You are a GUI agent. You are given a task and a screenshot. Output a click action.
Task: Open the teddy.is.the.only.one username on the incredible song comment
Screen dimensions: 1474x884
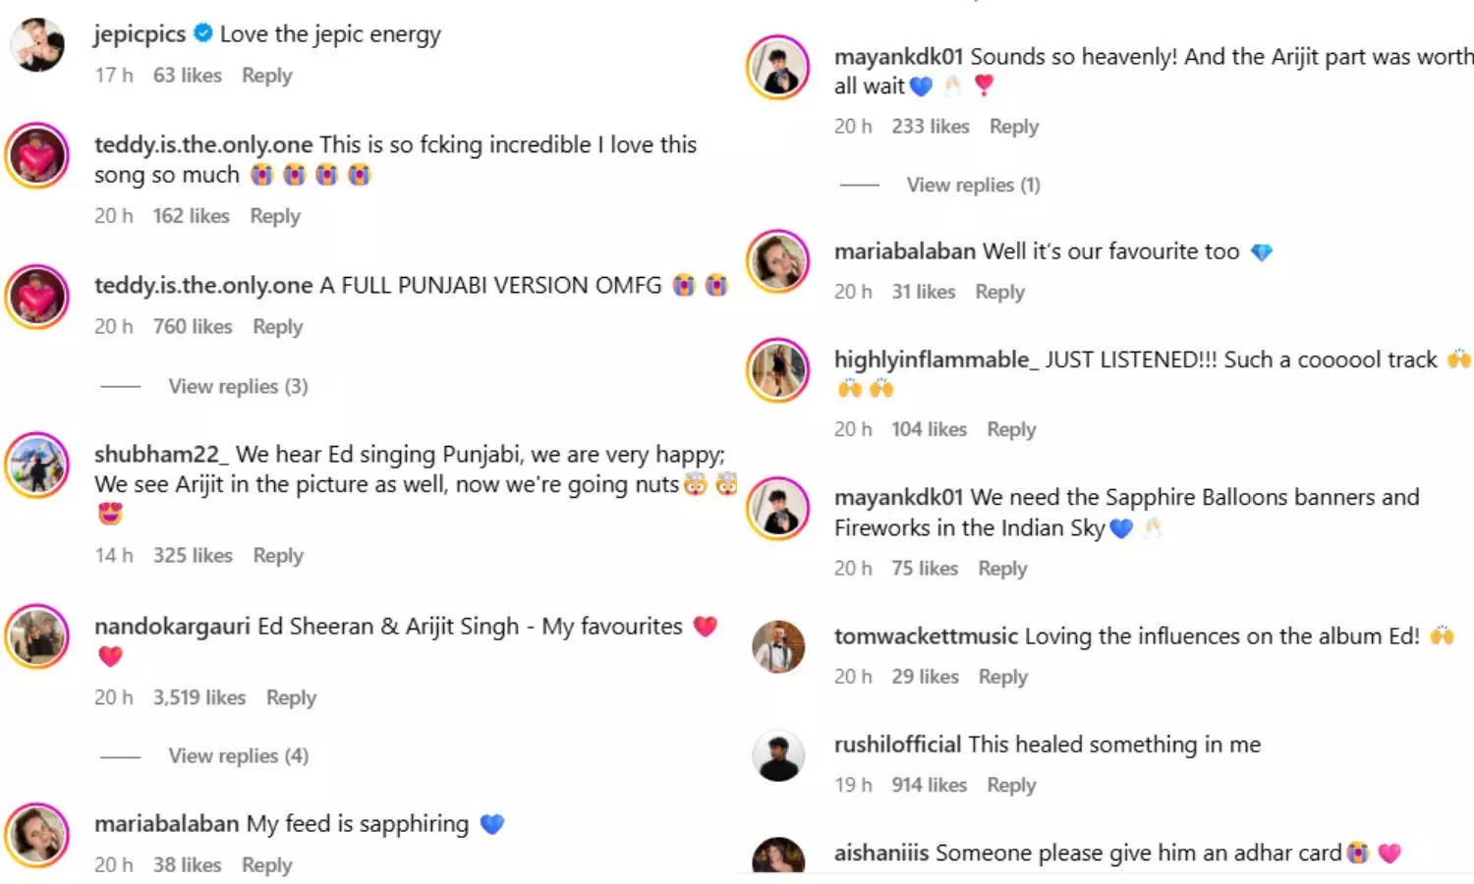pos(203,145)
